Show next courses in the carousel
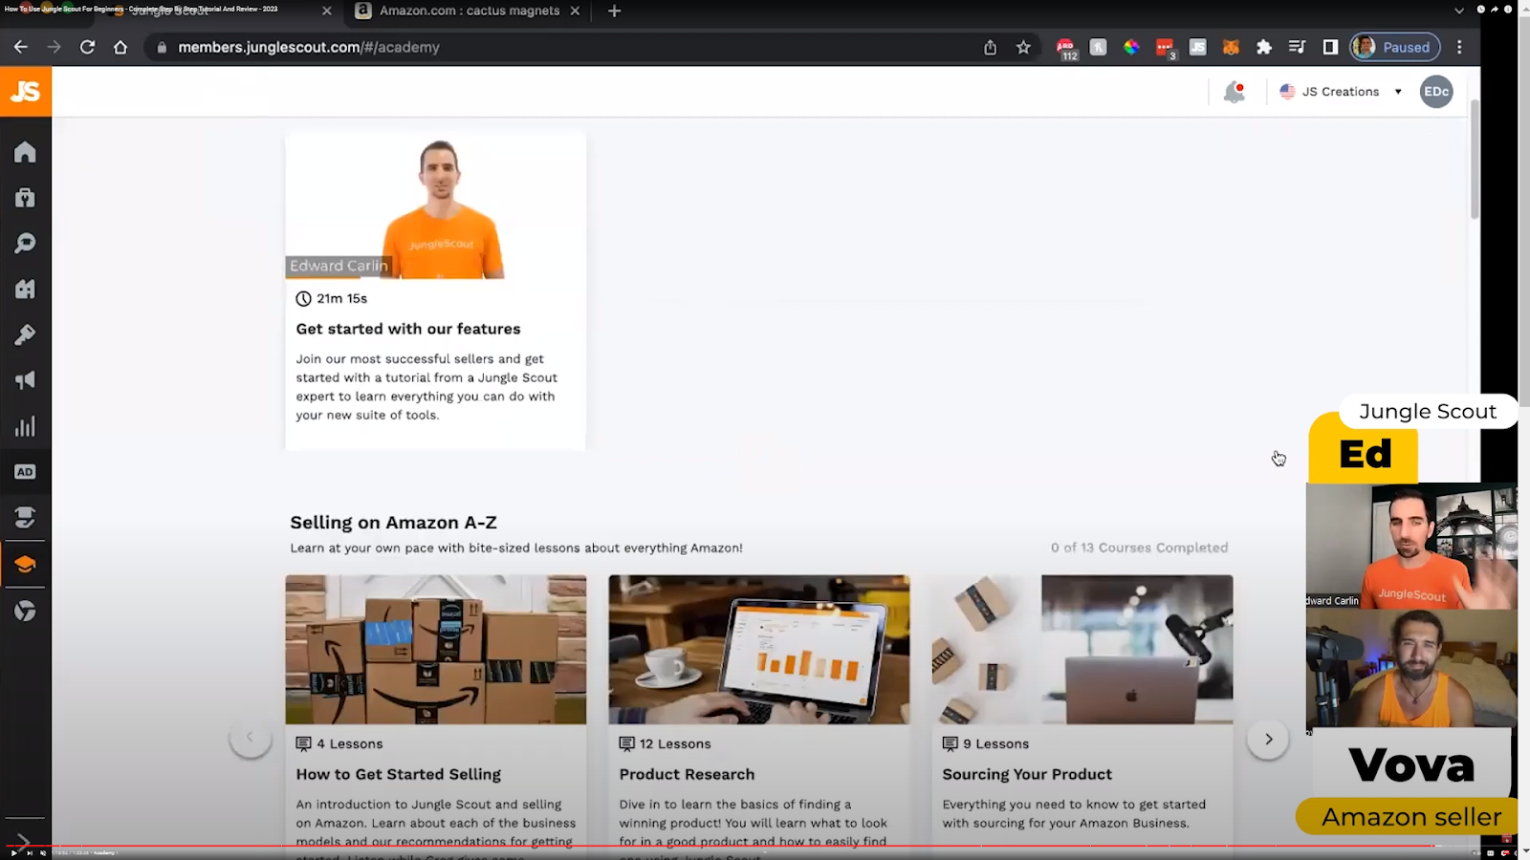This screenshot has height=860, width=1530. [1268, 739]
